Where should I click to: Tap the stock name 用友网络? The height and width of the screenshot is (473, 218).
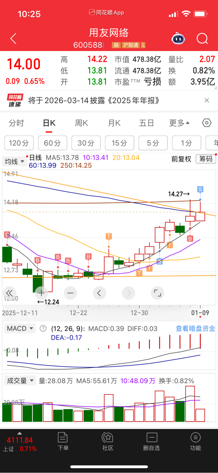[x=109, y=33]
